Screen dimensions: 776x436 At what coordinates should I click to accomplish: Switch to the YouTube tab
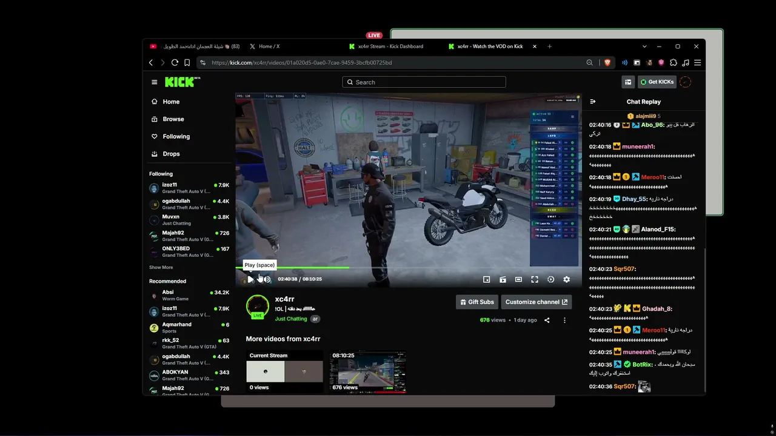[195, 47]
